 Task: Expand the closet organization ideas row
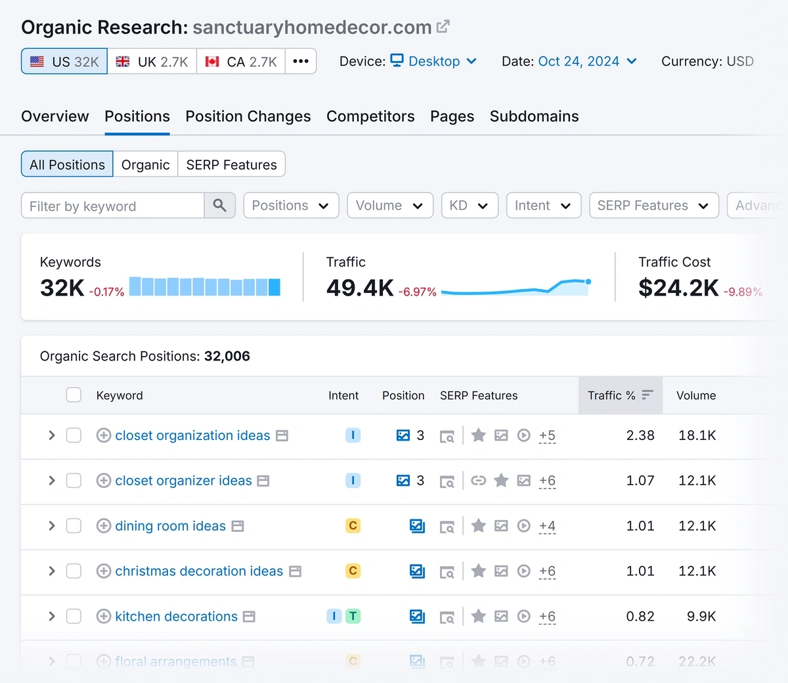click(x=51, y=435)
